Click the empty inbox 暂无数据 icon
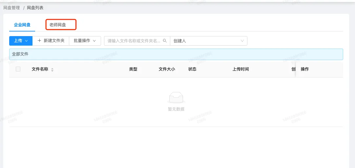The image size is (355, 168). pos(176,97)
